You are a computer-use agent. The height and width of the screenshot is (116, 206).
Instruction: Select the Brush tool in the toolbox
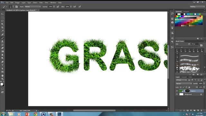pyautogui.click(x=2, y=38)
